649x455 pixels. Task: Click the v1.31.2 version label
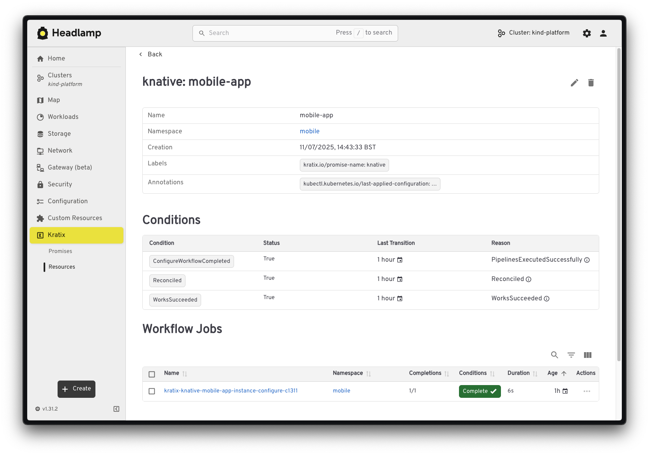pyautogui.click(x=46, y=409)
